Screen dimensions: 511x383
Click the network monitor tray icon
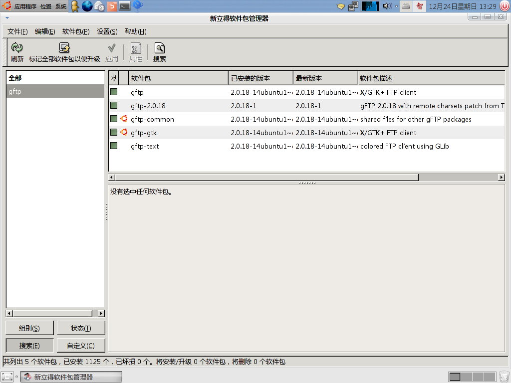pyautogui.click(x=353, y=6)
